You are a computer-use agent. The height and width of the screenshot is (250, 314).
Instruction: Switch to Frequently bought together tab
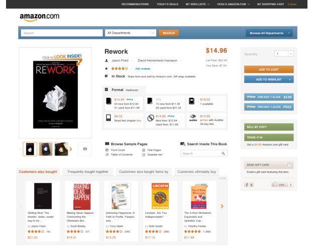88,172
